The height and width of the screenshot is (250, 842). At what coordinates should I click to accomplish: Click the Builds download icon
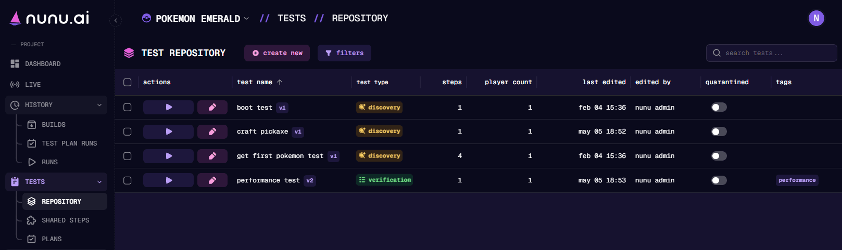click(32, 125)
